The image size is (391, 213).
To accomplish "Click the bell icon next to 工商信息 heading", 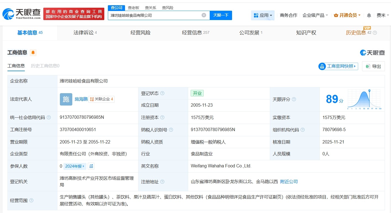I will pos(33,52).
